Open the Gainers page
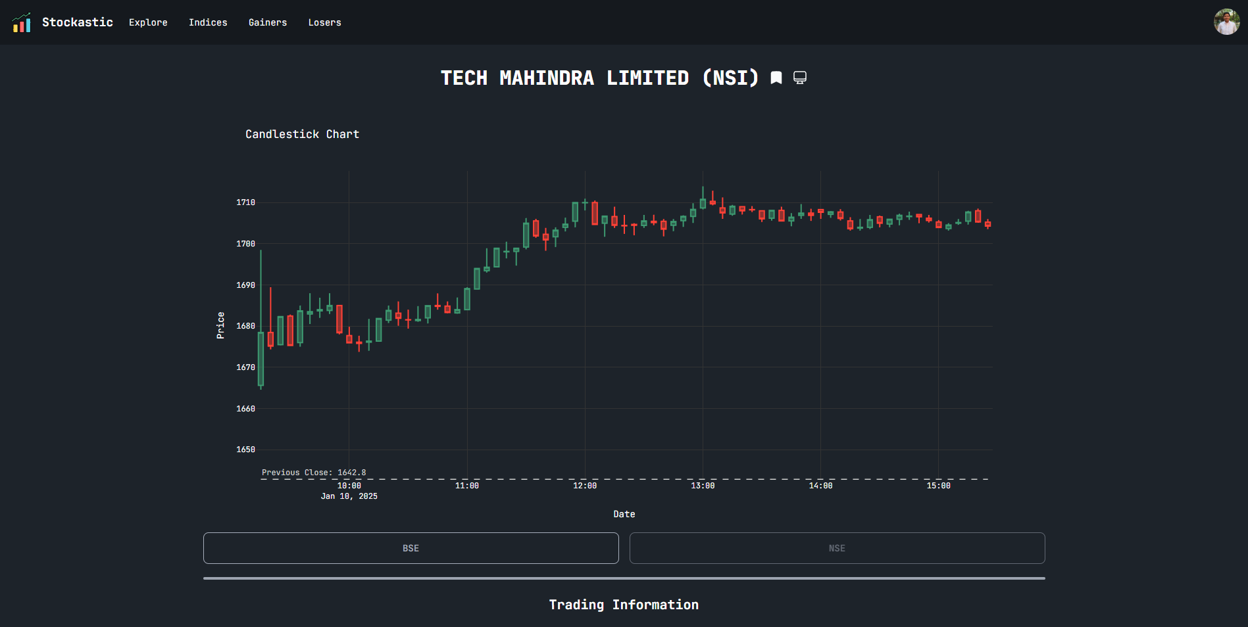Image resolution: width=1248 pixels, height=627 pixels. 268,22
